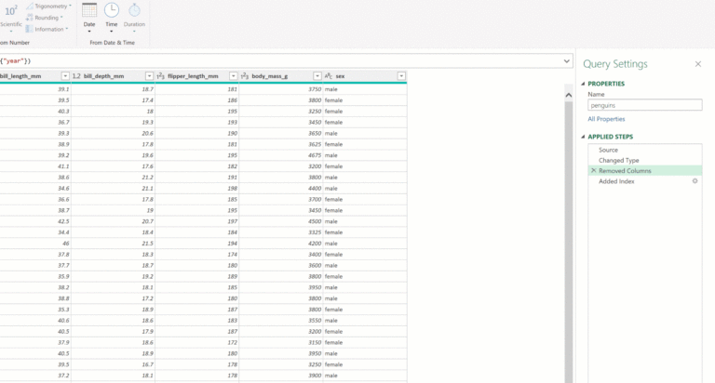
Task: Open the Rounding dropdown
Action: point(49,18)
